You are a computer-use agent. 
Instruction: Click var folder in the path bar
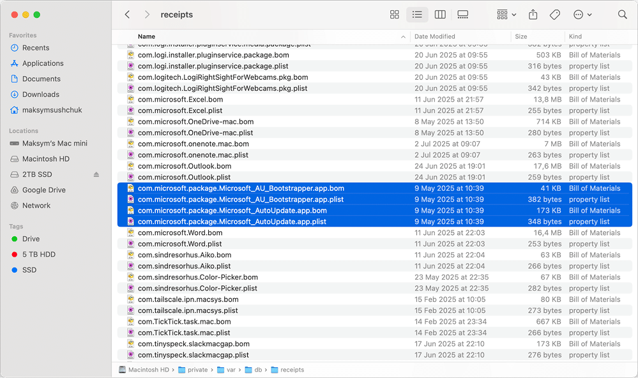point(227,370)
